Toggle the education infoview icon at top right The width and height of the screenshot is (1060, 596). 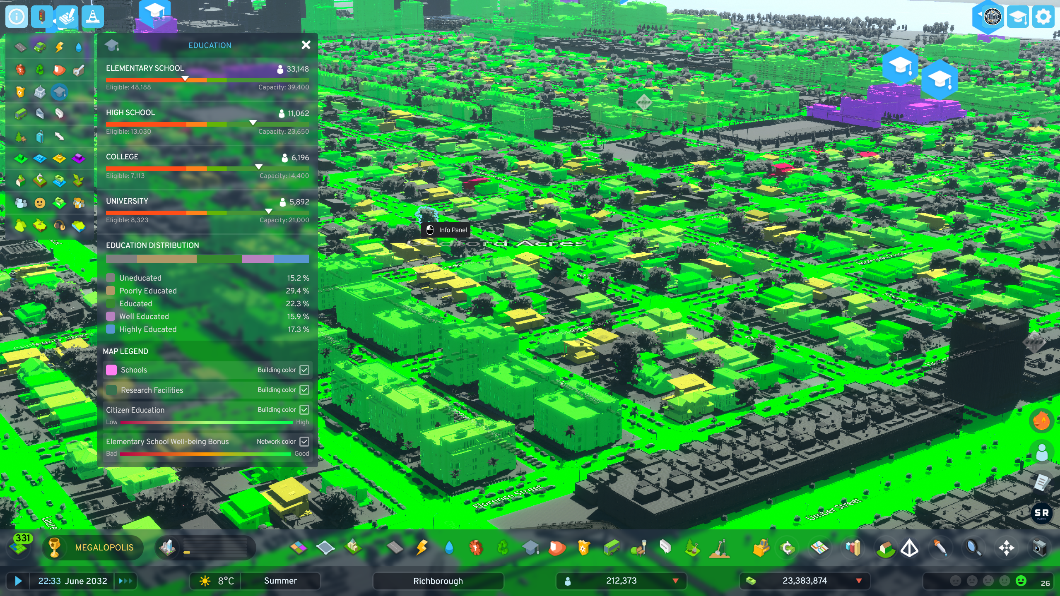[1017, 17]
